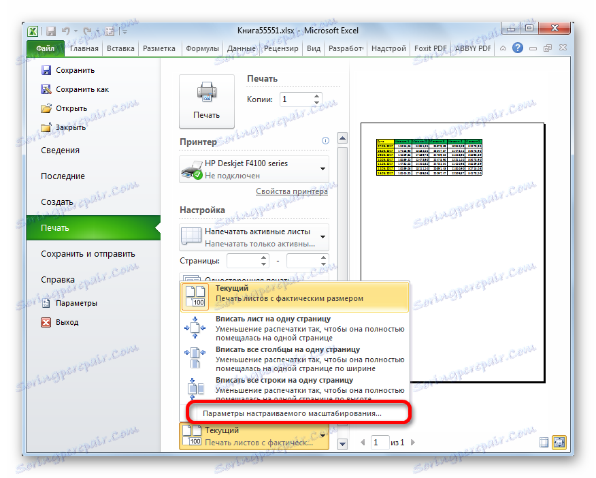Switch to the Вставка ribbon tab
Viewport: 596px width, 478px height.
pyautogui.click(x=120, y=48)
